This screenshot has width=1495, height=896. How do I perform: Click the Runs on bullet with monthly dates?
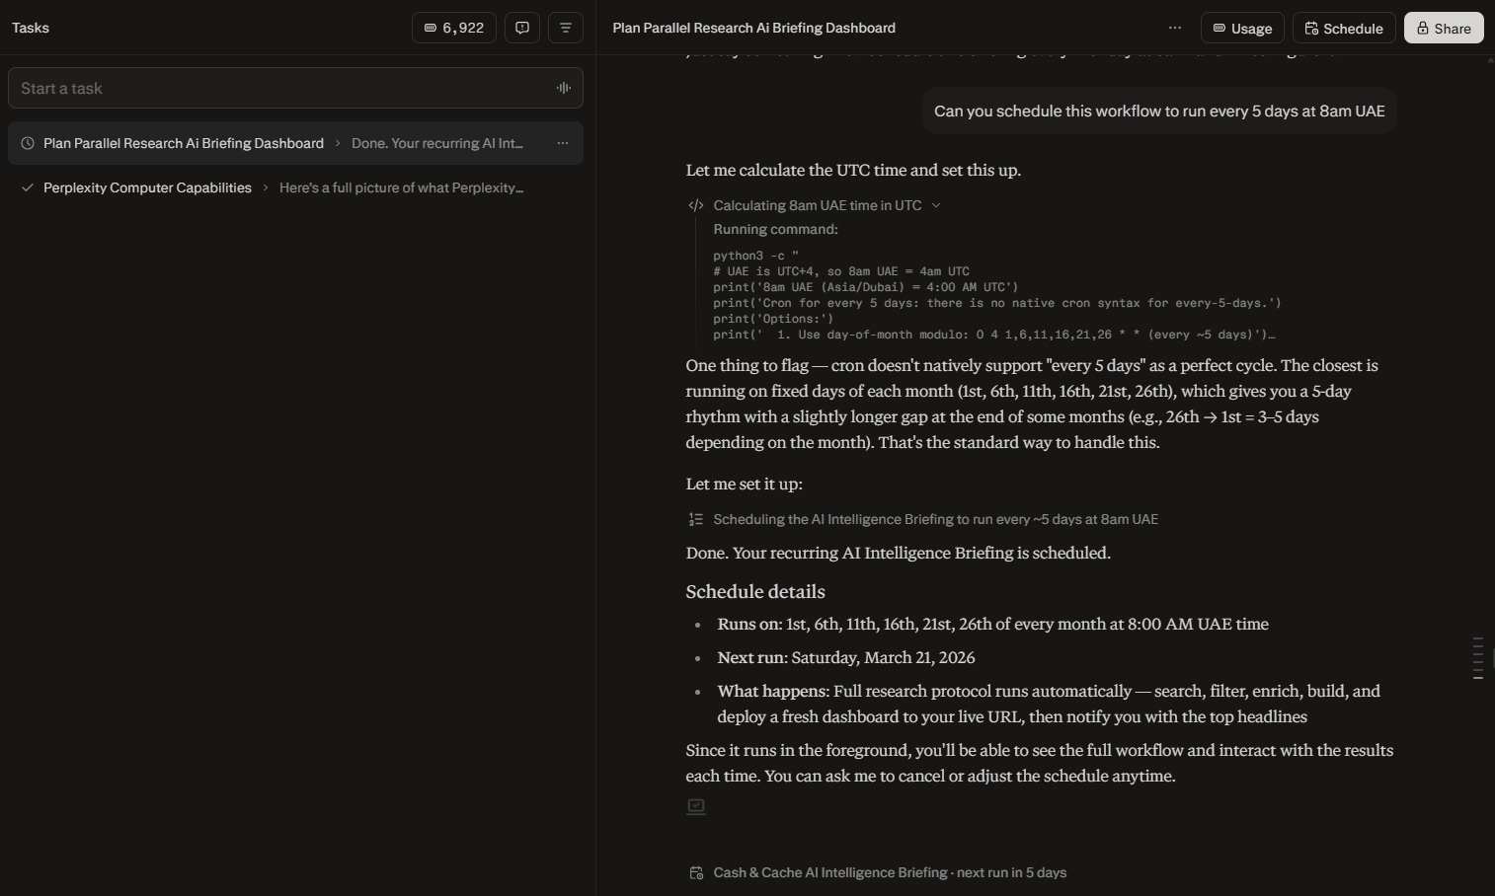992,624
